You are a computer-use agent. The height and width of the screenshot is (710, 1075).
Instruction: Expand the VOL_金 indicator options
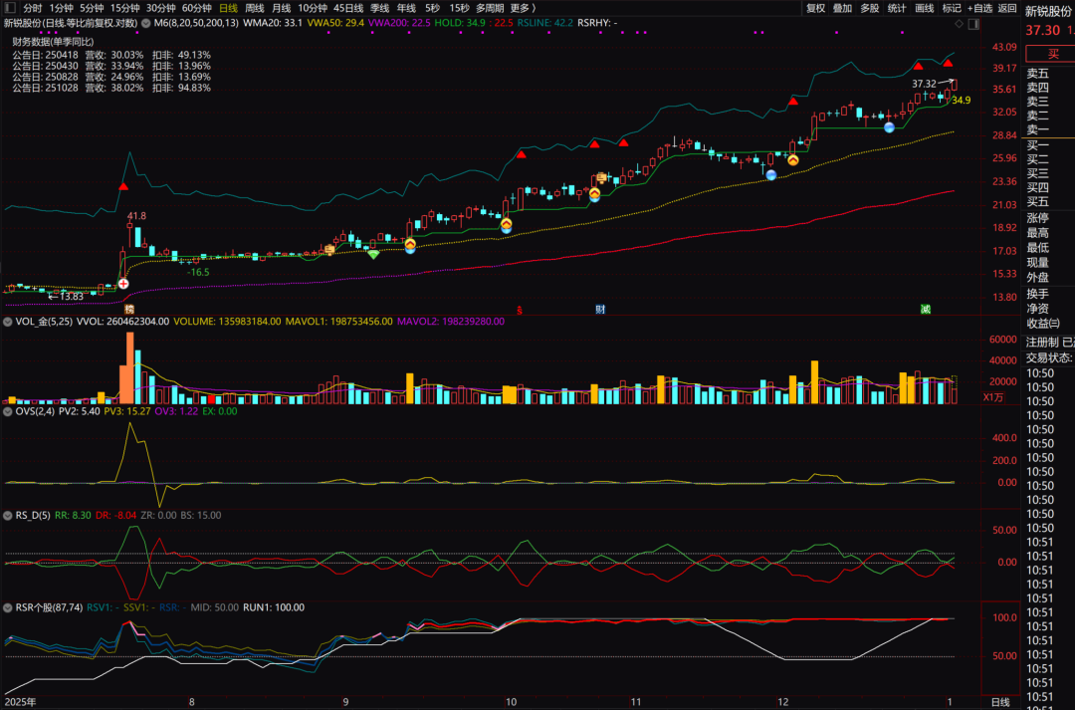(x=8, y=321)
